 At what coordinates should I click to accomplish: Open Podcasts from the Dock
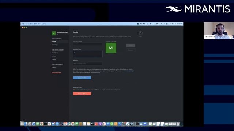(x=100, y=124)
